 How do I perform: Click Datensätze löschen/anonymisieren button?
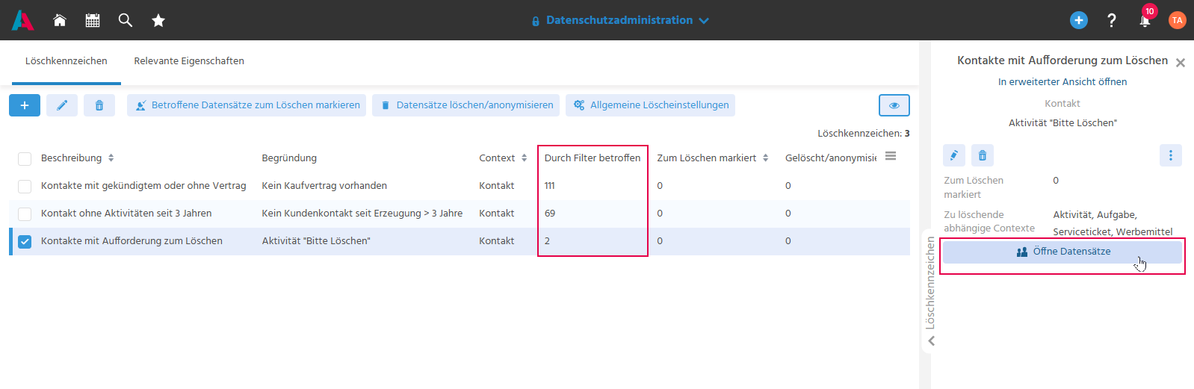coord(466,105)
